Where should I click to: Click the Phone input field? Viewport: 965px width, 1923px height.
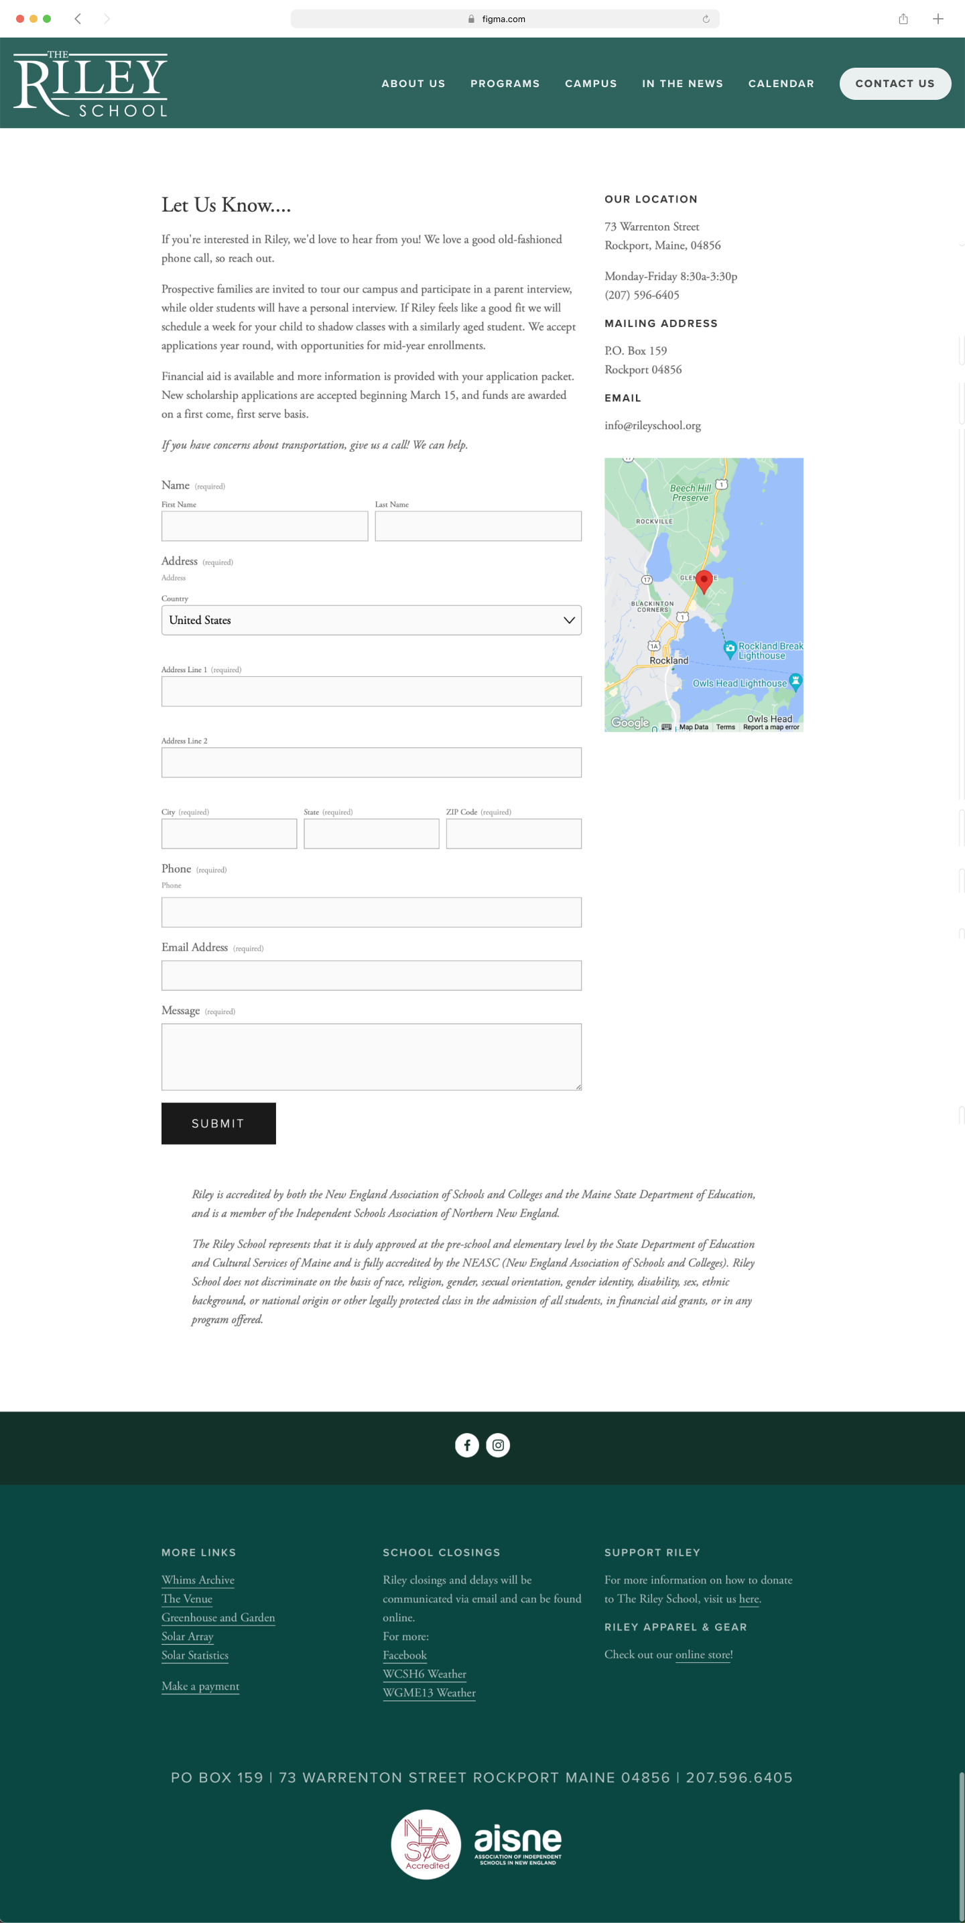tap(372, 912)
